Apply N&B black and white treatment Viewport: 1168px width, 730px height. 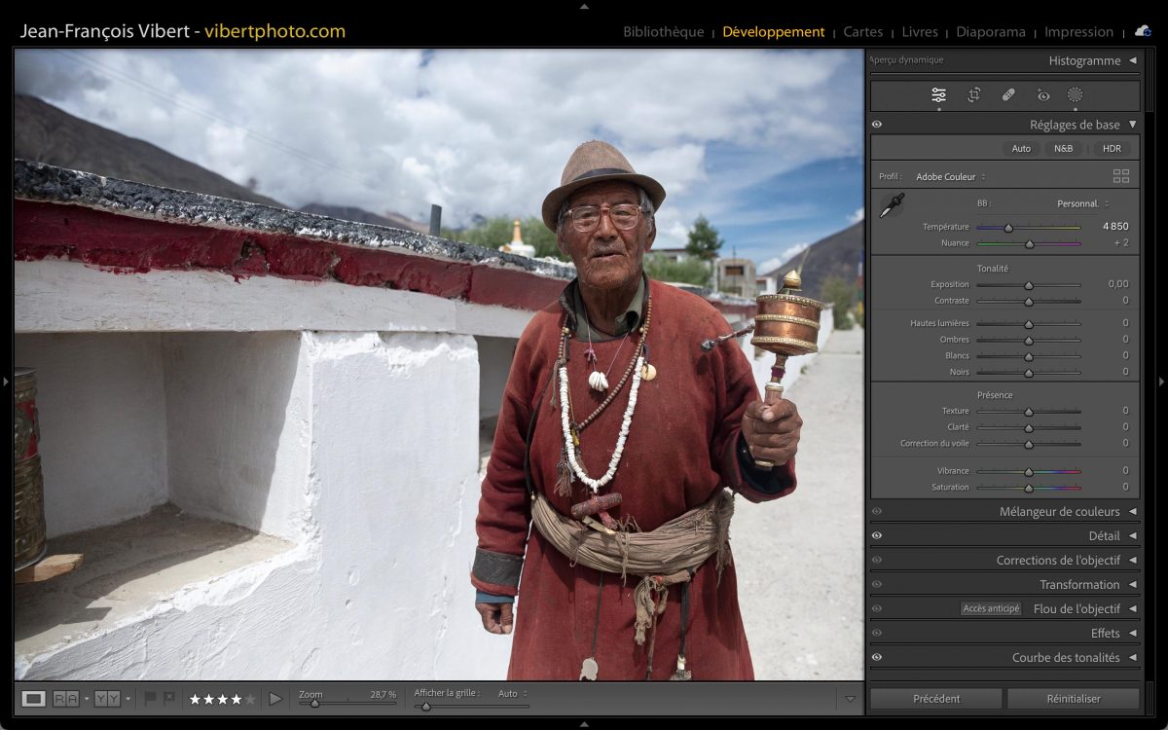click(x=1063, y=148)
